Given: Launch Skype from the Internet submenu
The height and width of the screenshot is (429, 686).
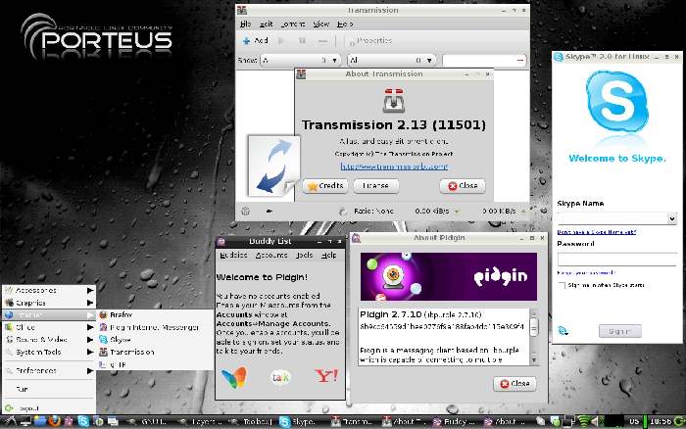Looking at the screenshot, I should click(x=120, y=339).
